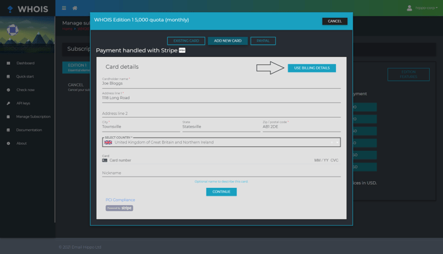Open the PCI Compliance link

tap(120, 200)
